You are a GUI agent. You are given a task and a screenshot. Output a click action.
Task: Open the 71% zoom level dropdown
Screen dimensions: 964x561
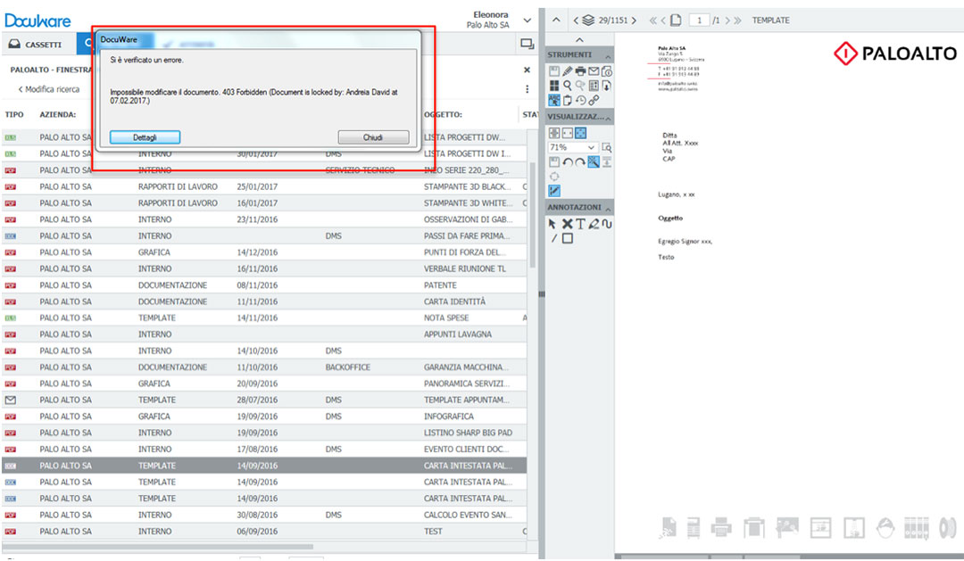[x=572, y=147]
